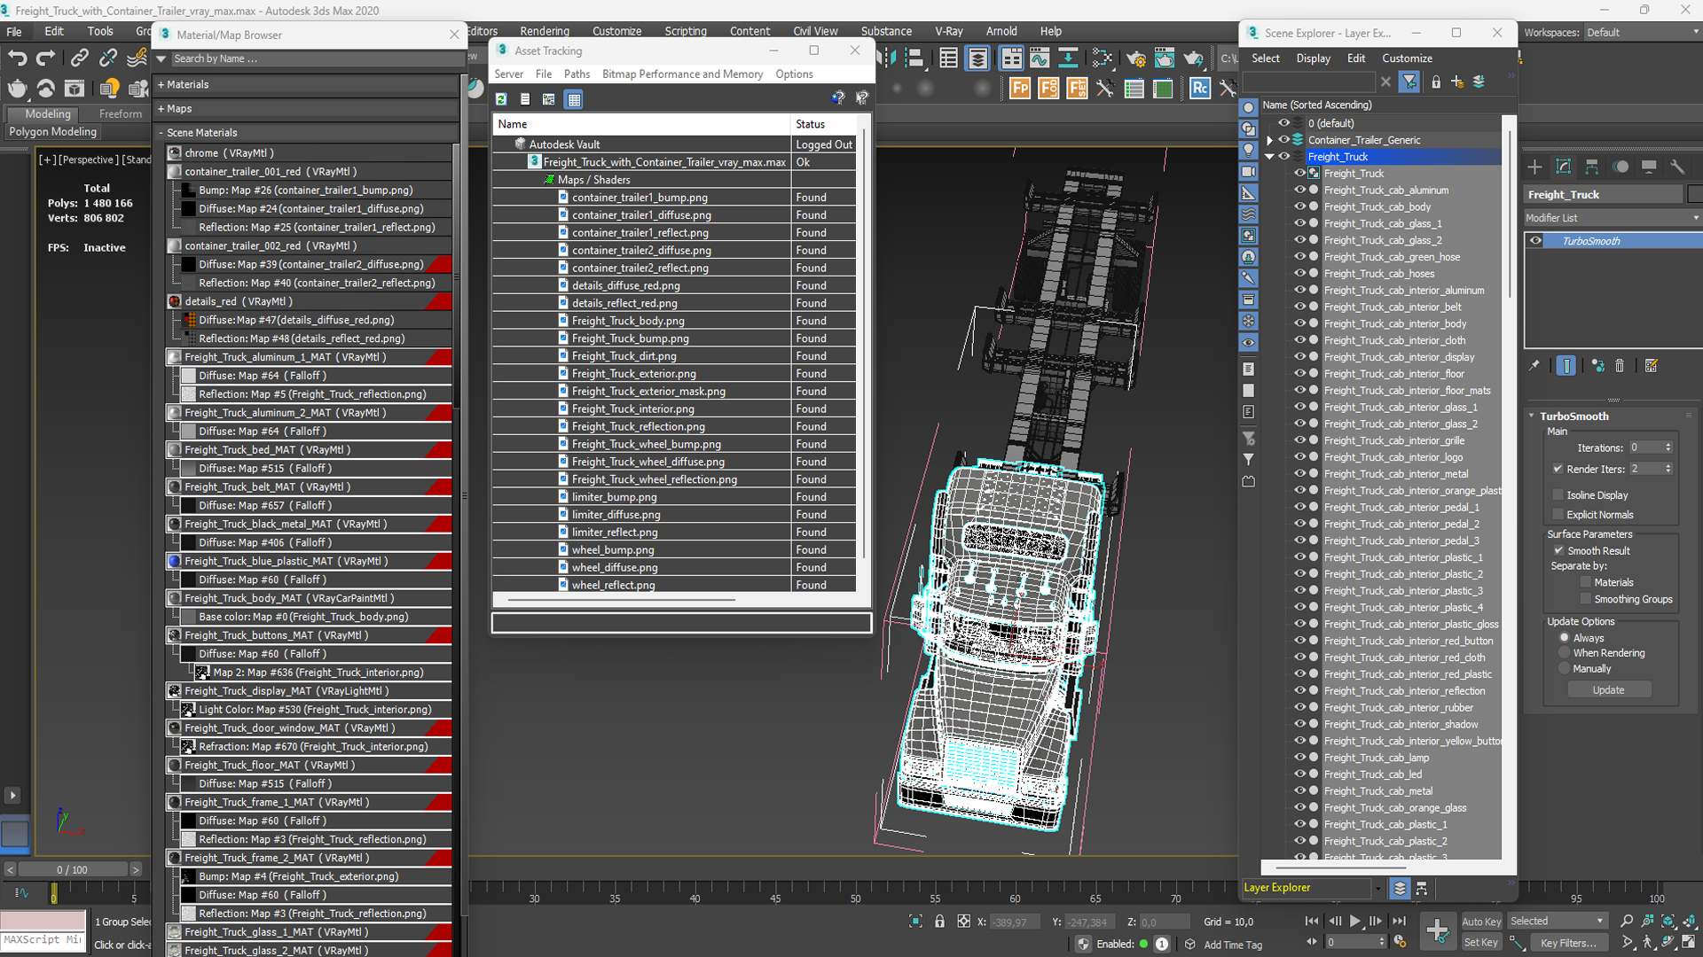Click Zoom Extents Selected viewport icon
This screenshot has height=957, width=1703.
[1668, 922]
